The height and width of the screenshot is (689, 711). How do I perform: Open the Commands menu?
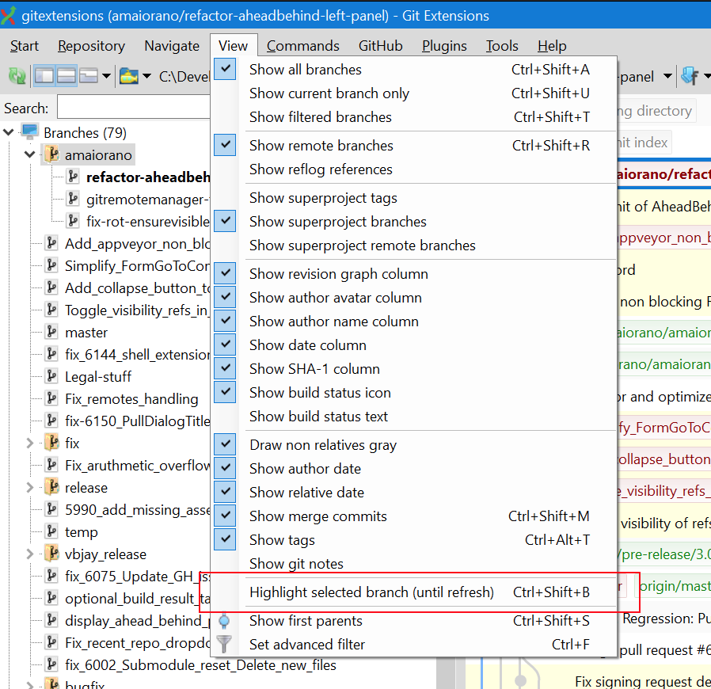(303, 46)
